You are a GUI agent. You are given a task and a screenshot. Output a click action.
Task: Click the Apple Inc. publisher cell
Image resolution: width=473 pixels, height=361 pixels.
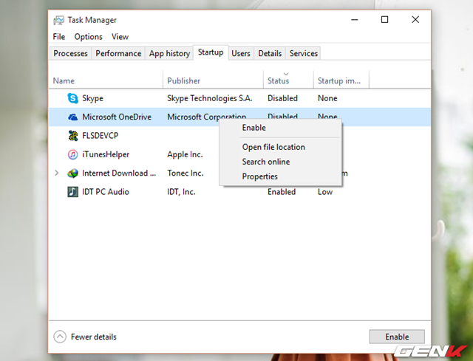point(185,154)
